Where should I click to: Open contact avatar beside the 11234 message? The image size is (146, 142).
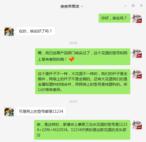[x=9, y=112]
